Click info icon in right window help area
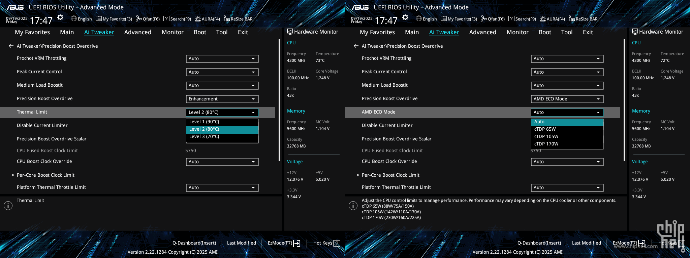The image size is (690, 258). point(353,206)
